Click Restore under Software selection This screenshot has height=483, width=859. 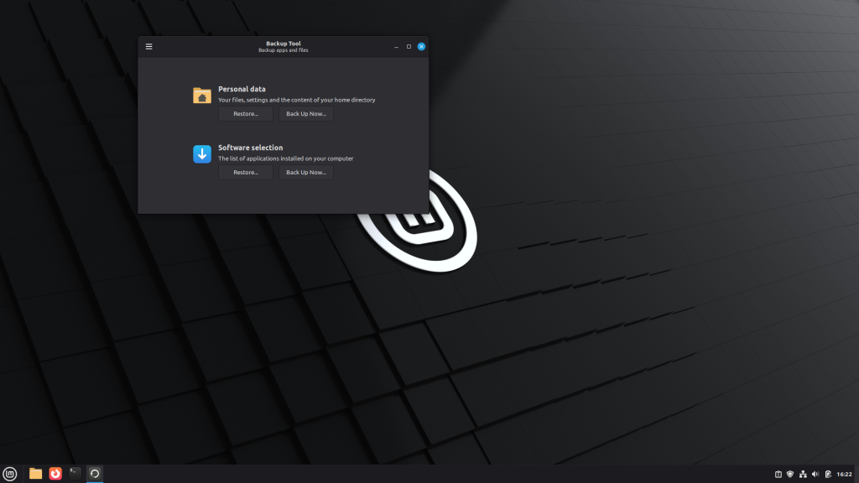[246, 173]
